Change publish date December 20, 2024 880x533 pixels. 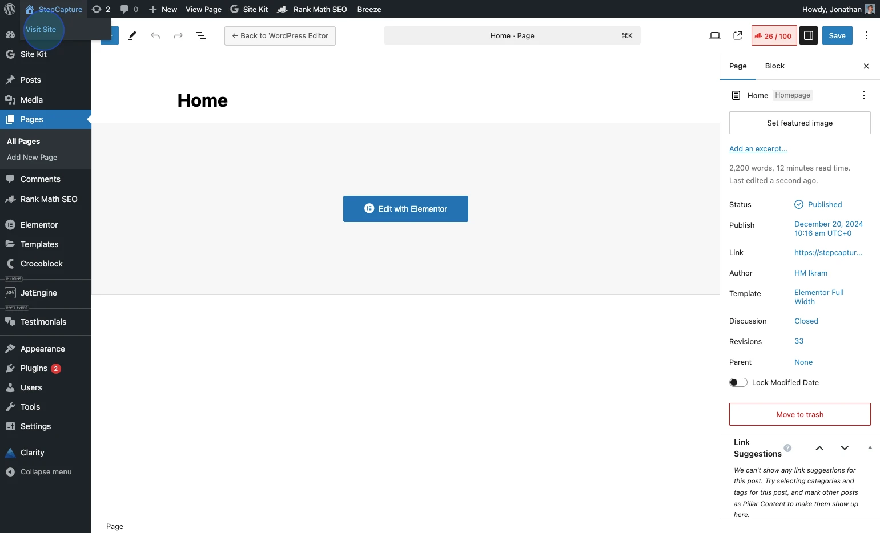coord(829,228)
